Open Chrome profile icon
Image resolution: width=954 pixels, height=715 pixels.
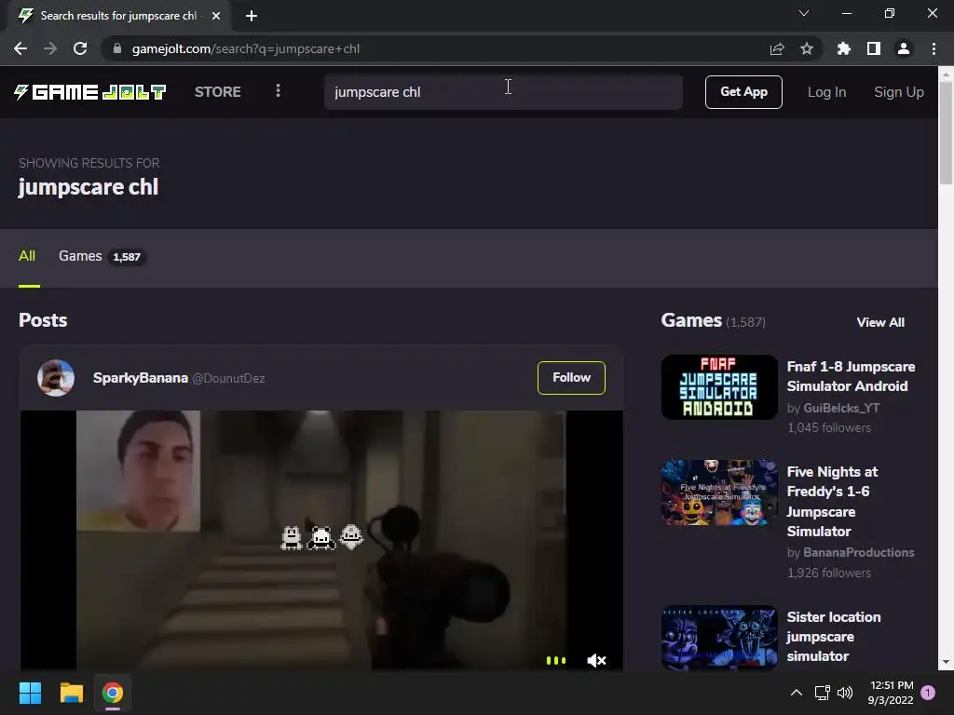pyautogui.click(x=904, y=48)
